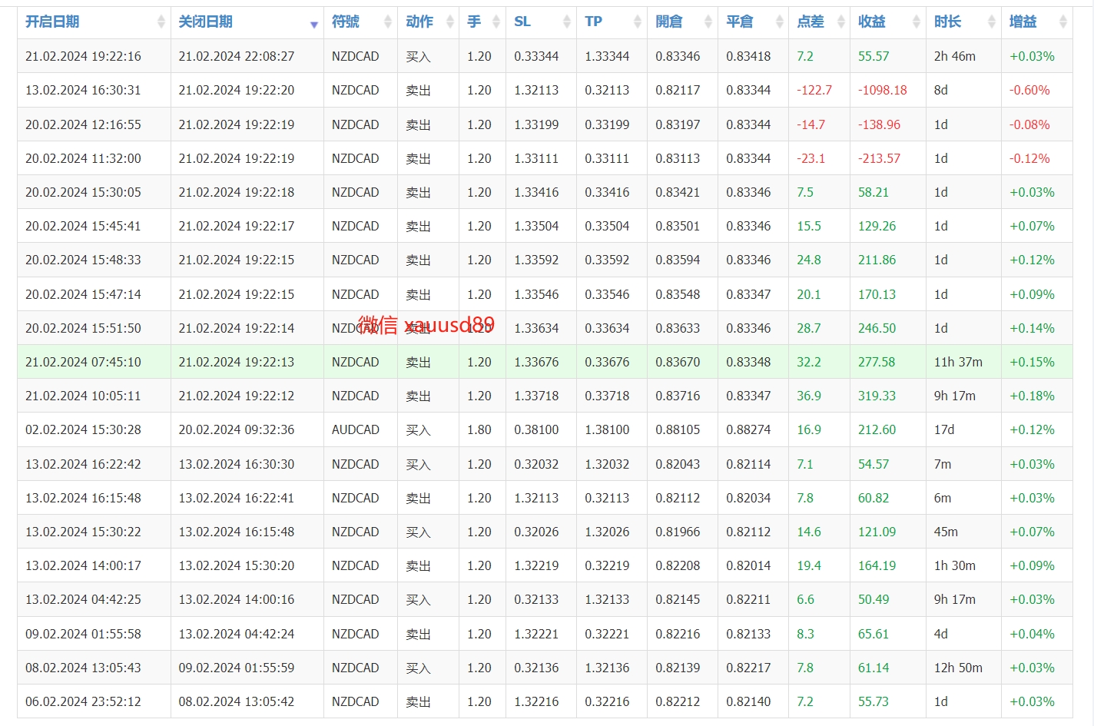Sort by 动作 column sort arrows
The width and height of the screenshot is (1094, 726).
pyautogui.click(x=449, y=22)
